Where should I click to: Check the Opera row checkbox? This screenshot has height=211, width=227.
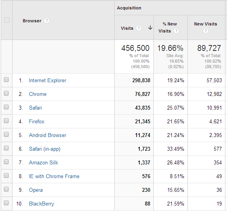click(6, 189)
